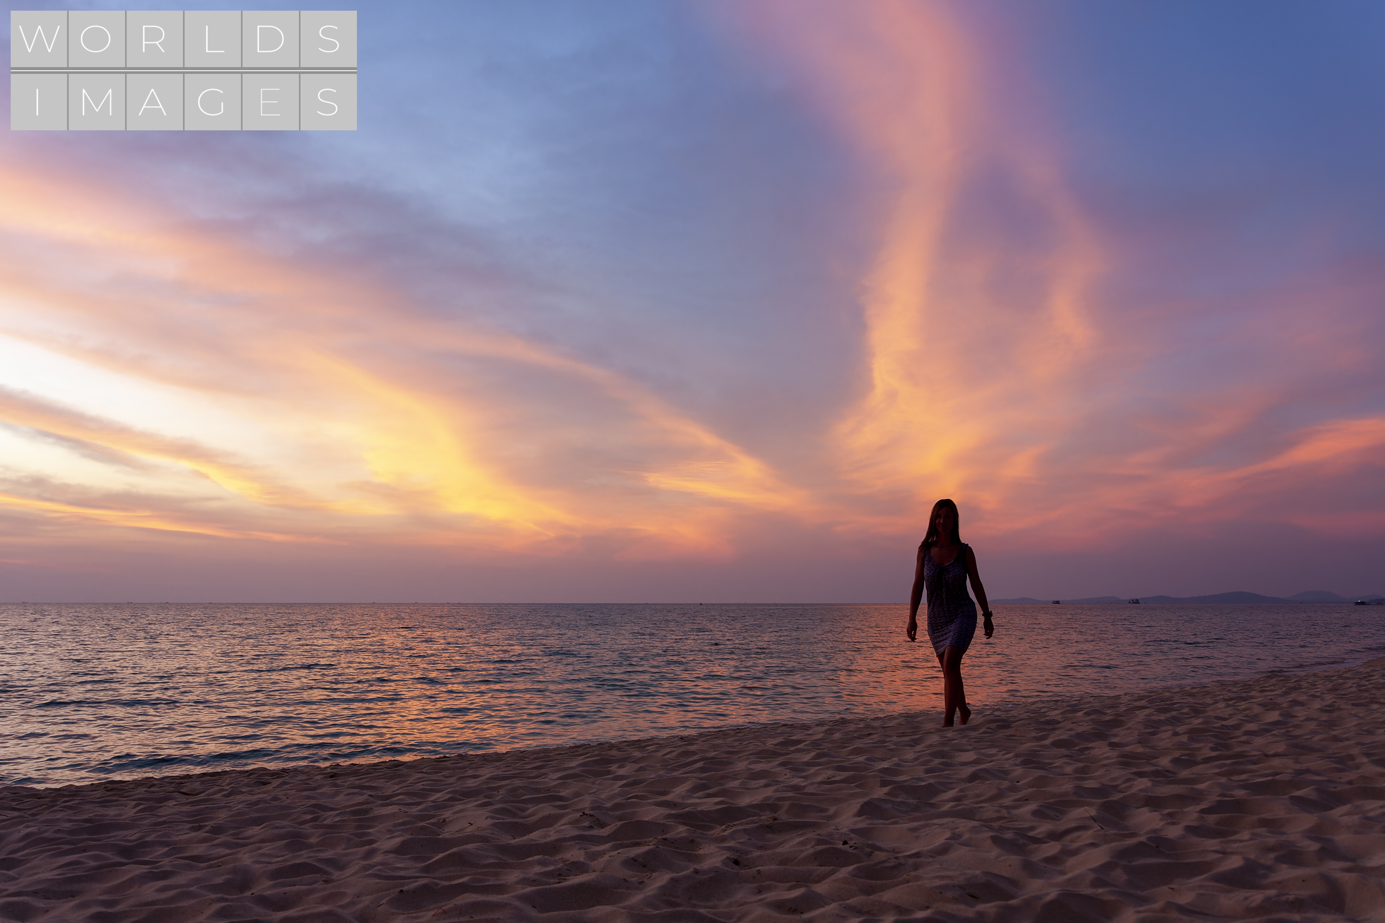Click the W tile in the logo
The height and width of the screenshot is (923, 1385).
(x=39, y=39)
